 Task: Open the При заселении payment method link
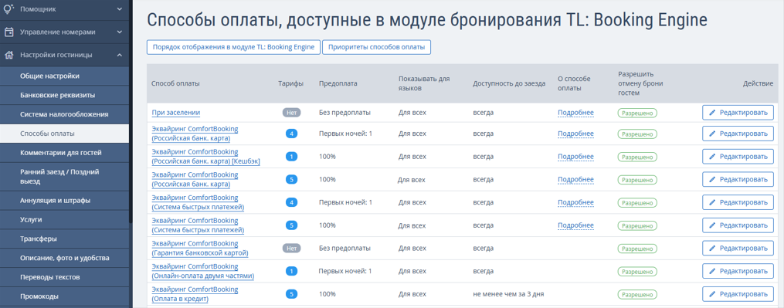click(x=176, y=113)
